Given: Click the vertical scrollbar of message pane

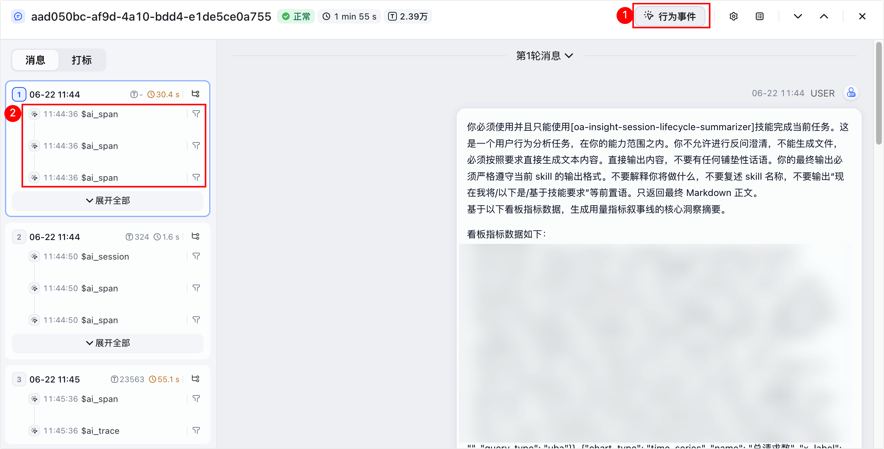Looking at the screenshot, I should tap(879, 93).
